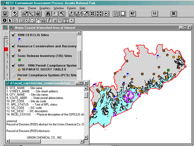Screen dimensions: 194x146
Task: Open the Legend Editor icon
Action: pyautogui.click(x=32, y=14)
